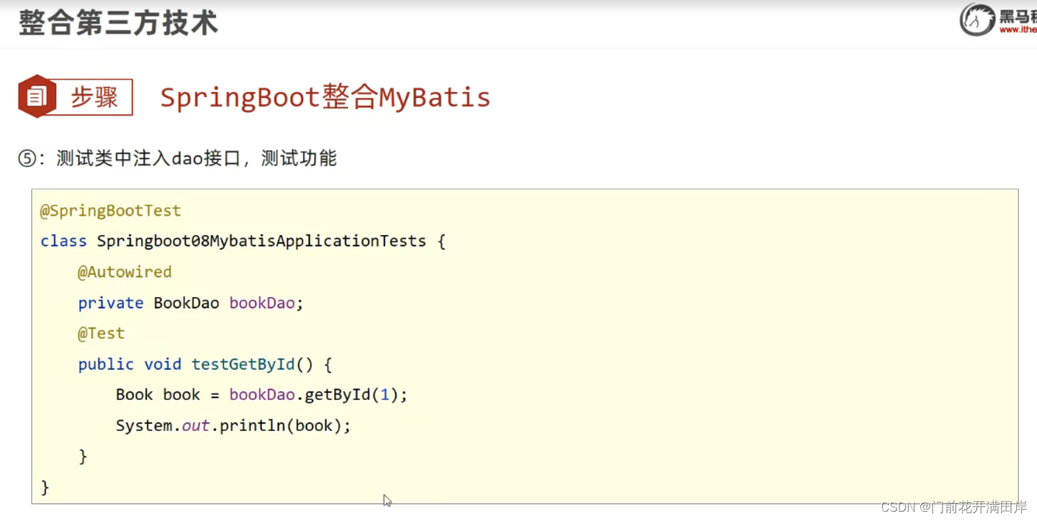Click the red hexagon document icon beside 步骤

(x=37, y=97)
